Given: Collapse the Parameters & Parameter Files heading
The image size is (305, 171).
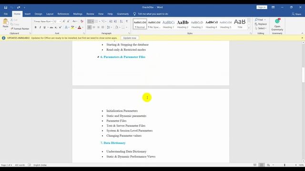Looking at the screenshot, I should [x=98, y=57].
